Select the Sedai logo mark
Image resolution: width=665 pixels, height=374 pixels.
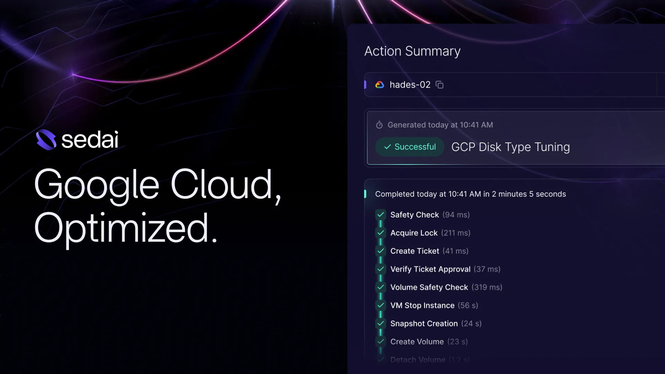click(47, 140)
